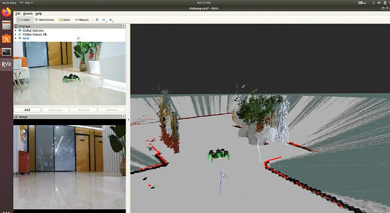Click the Duplicate display button
Viewport: 390px width, 213px height.
pyautogui.click(x=55, y=110)
